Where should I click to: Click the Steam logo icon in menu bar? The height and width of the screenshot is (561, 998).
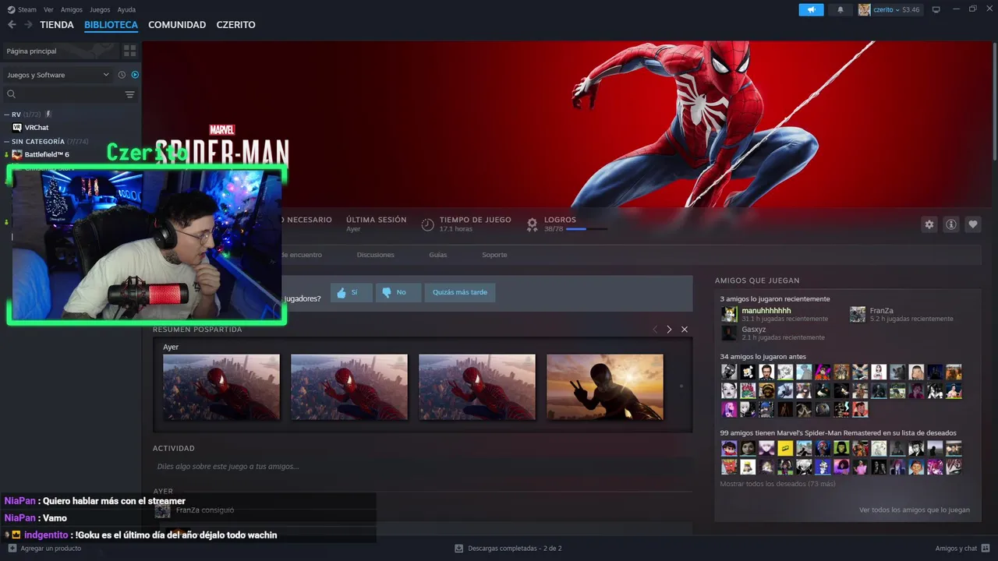coord(11,9)
